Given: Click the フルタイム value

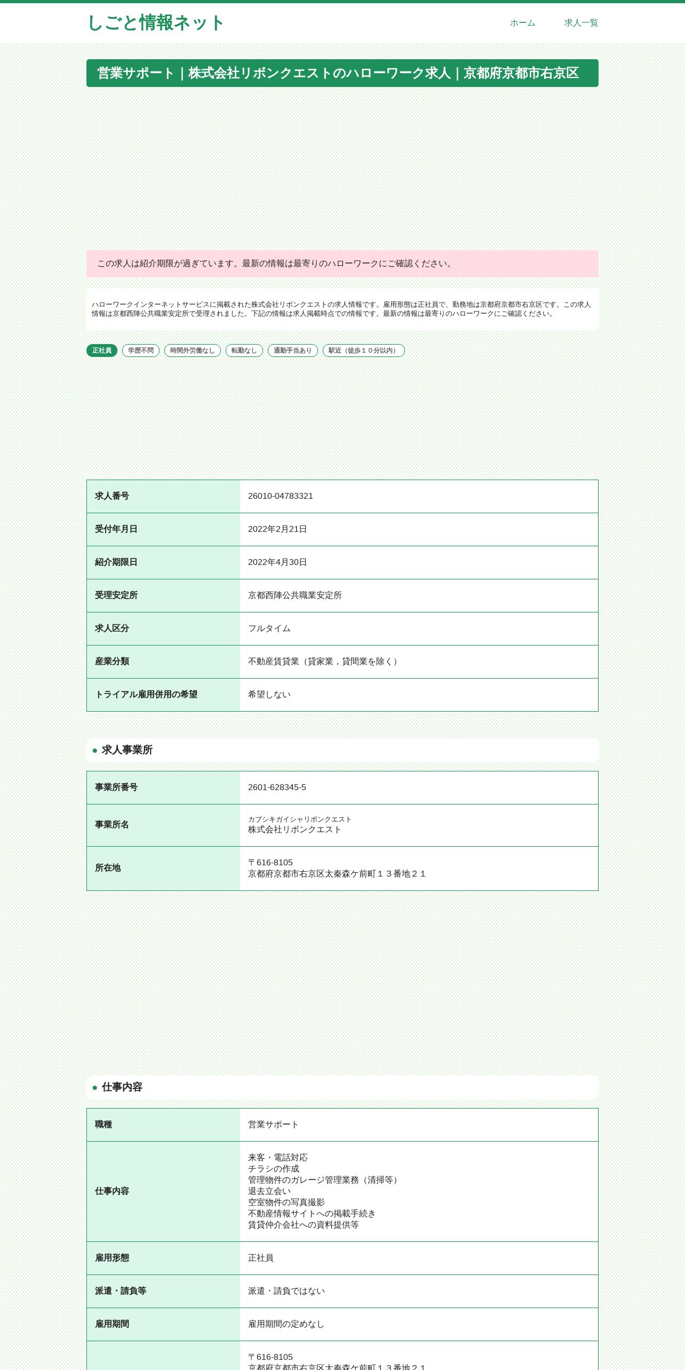Looking at the screenshot, I should (x=269, y=628).
